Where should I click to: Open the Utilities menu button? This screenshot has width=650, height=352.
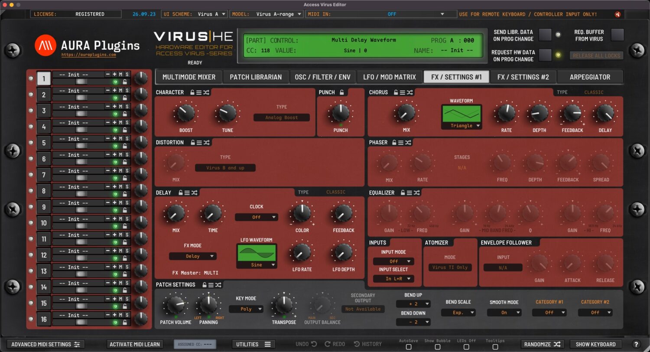(x=253, y=344)
